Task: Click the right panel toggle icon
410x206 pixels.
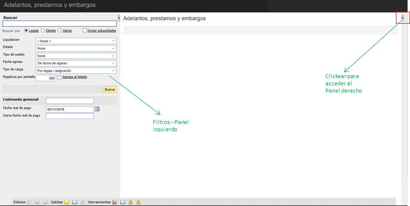Action: click(x=403, y=18)
